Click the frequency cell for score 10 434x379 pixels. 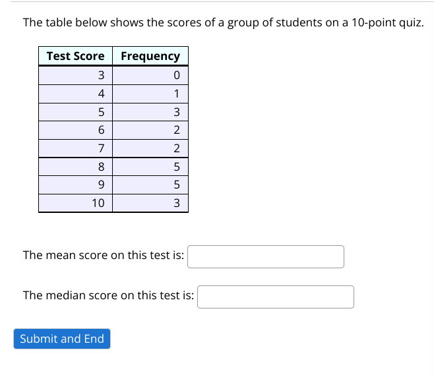pos(150,203)
